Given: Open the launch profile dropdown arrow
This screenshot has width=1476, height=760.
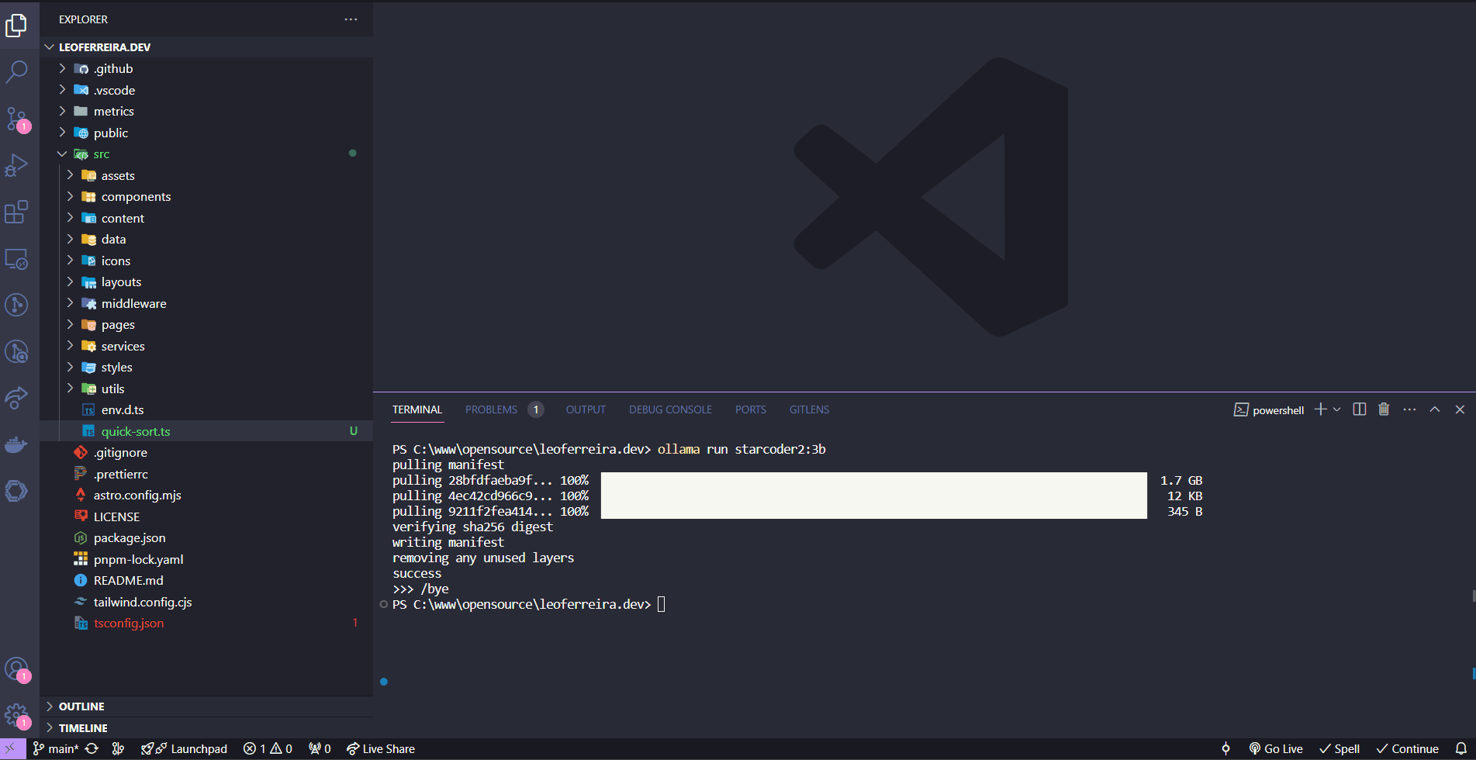Looking at the screenshot, I should [x=1336, y=409].
